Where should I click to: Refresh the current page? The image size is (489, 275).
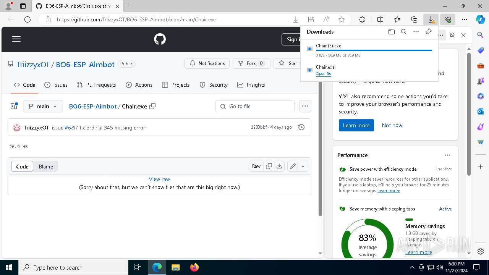(28, 19)
